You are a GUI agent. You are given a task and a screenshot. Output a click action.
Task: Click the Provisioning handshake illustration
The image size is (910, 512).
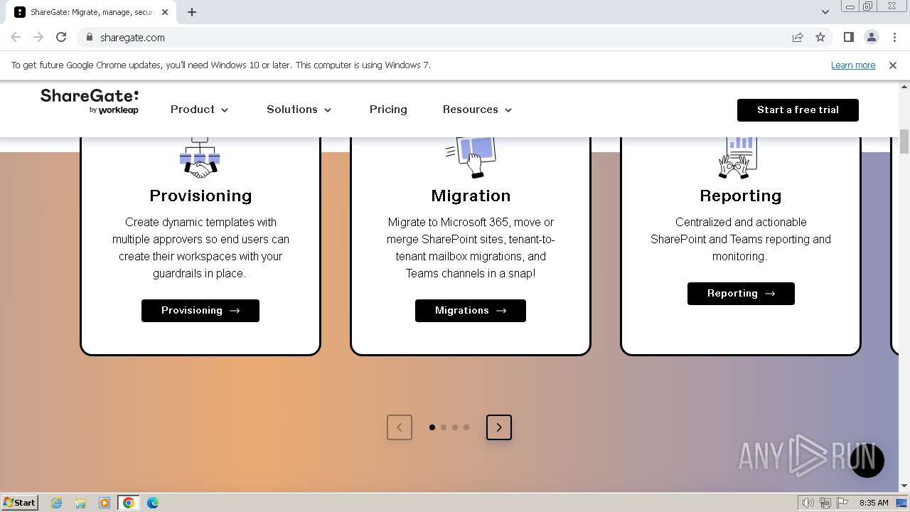click(x=200, y=158)
